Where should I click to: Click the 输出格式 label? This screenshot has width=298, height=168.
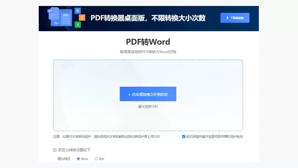64,159
